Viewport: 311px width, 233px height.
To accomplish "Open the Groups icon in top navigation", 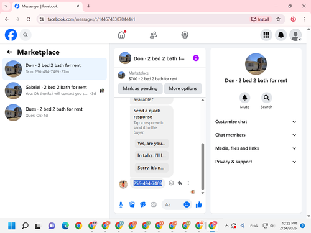I will pos(185,35).
